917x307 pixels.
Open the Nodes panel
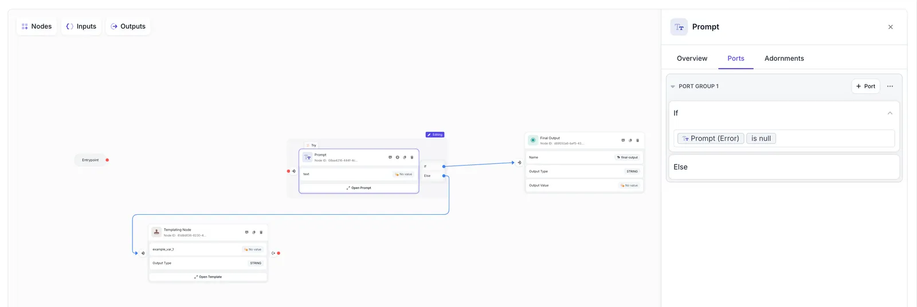tap(37, 26)
